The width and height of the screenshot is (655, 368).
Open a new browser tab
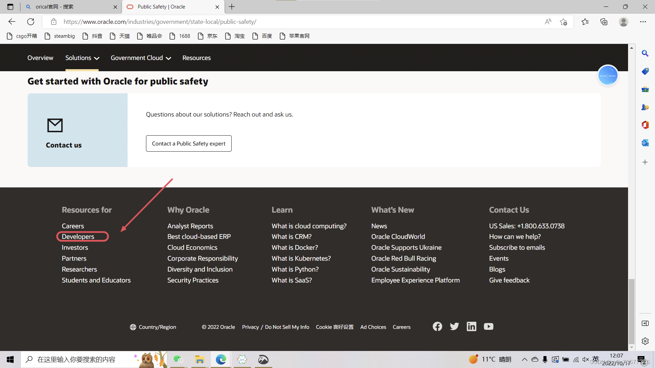point(232,7)
